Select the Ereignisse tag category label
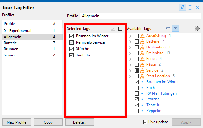 (155, 53)
